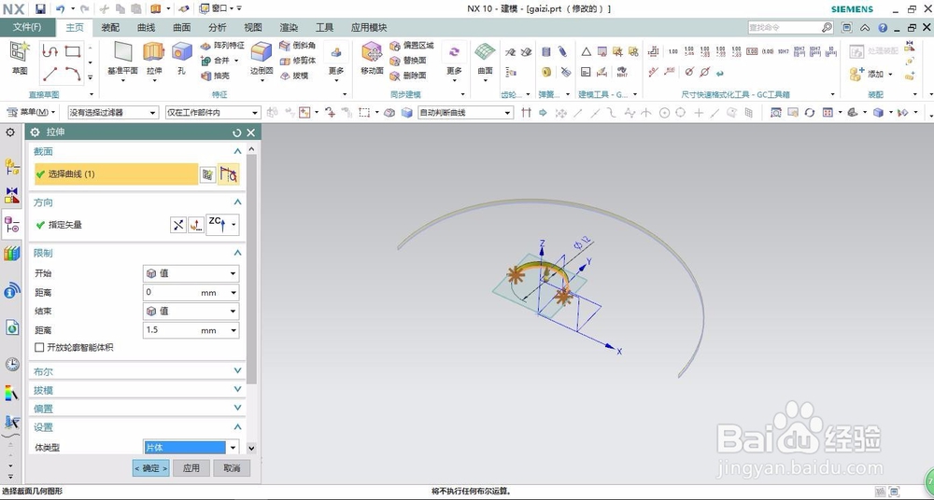Expand the 拔模 section in dialog

(x=137, y=389)
